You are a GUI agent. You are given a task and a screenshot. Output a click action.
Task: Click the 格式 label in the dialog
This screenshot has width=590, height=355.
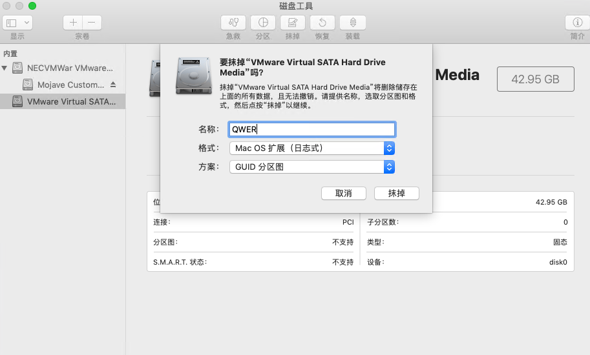point(209,148)
